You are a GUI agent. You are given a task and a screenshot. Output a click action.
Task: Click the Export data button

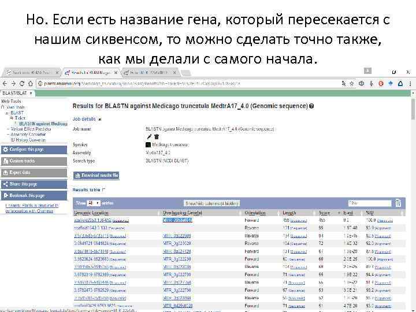(x=34, y=172)
